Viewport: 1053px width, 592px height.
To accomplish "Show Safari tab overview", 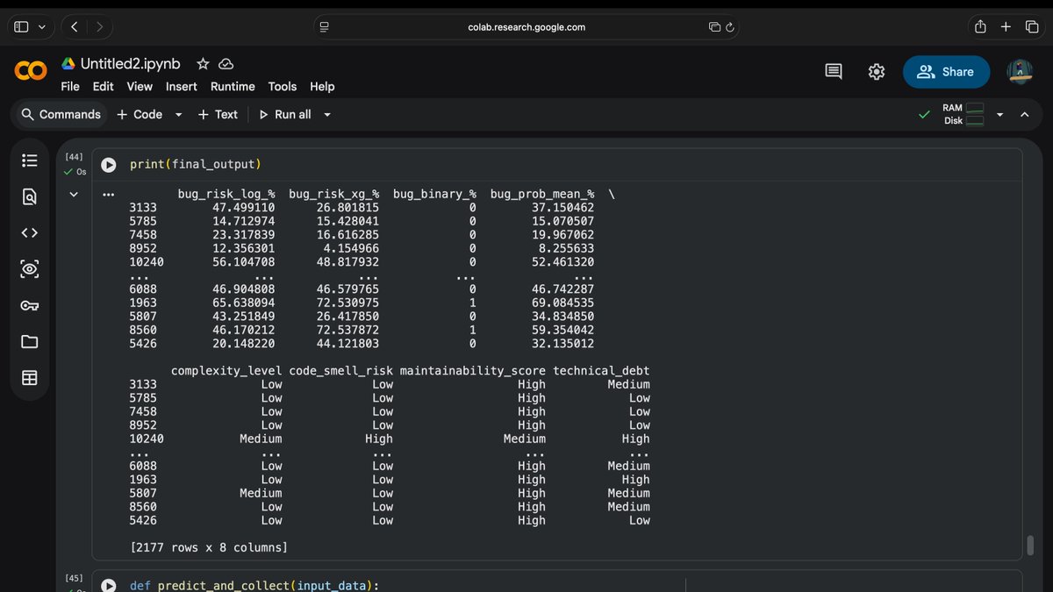I will coord(1032,27).
